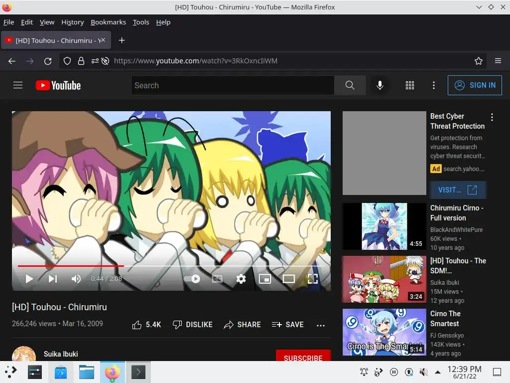Open Chirumiru Cirno Full version thumbnail
510x383 pixels.
[384, 226]
